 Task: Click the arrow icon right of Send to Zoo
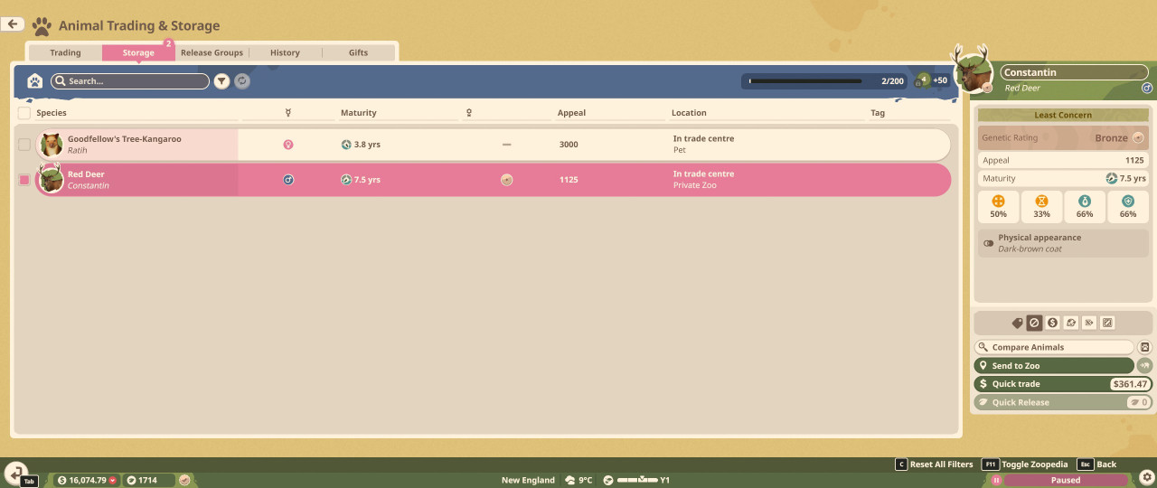click(1144, 366)
